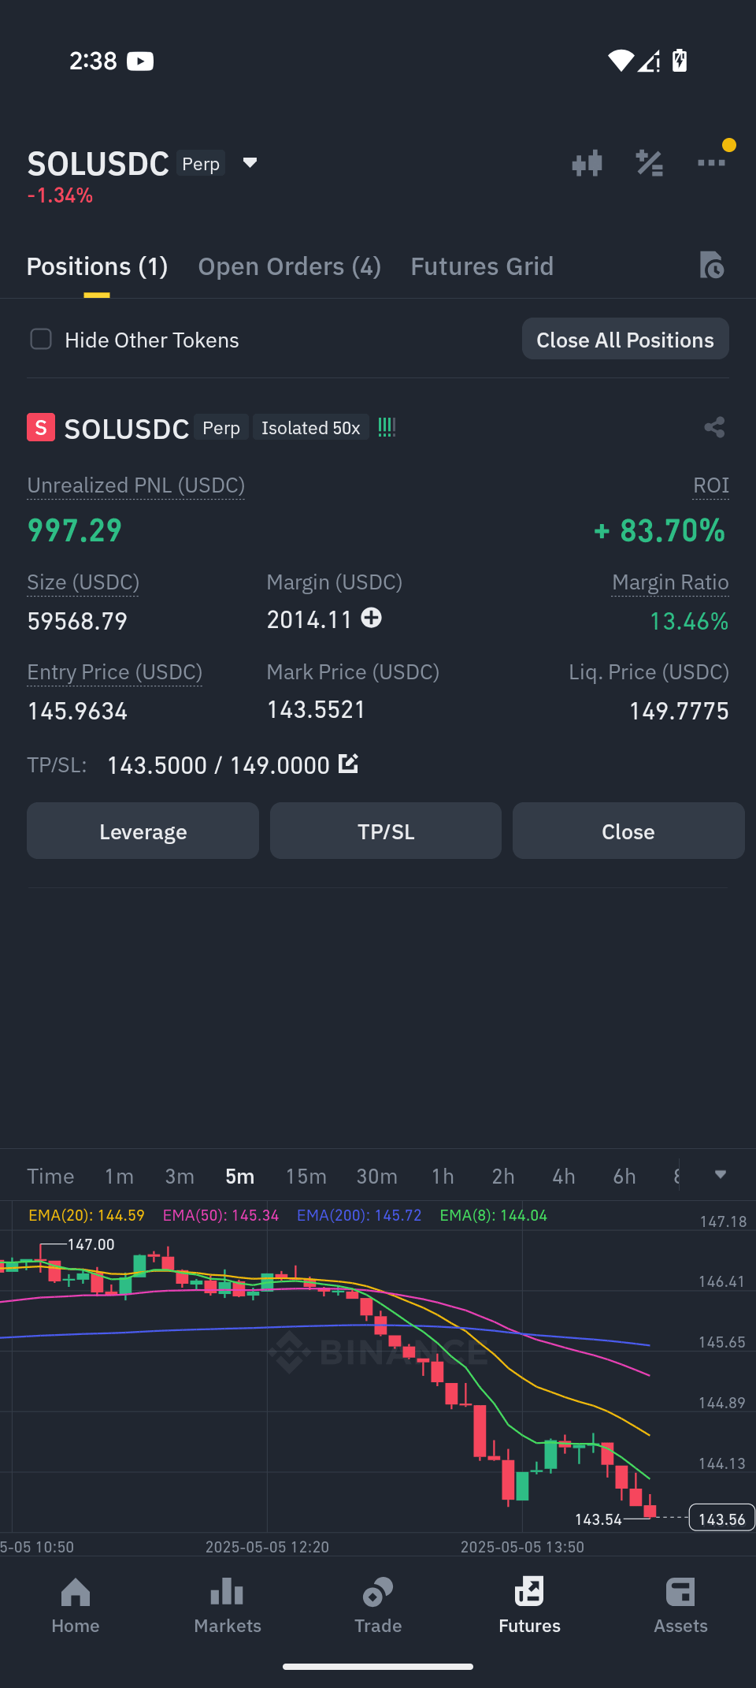Check the Hide Other Tokens checkbox
Screen dimensions: 756x1688
[41, 339]
